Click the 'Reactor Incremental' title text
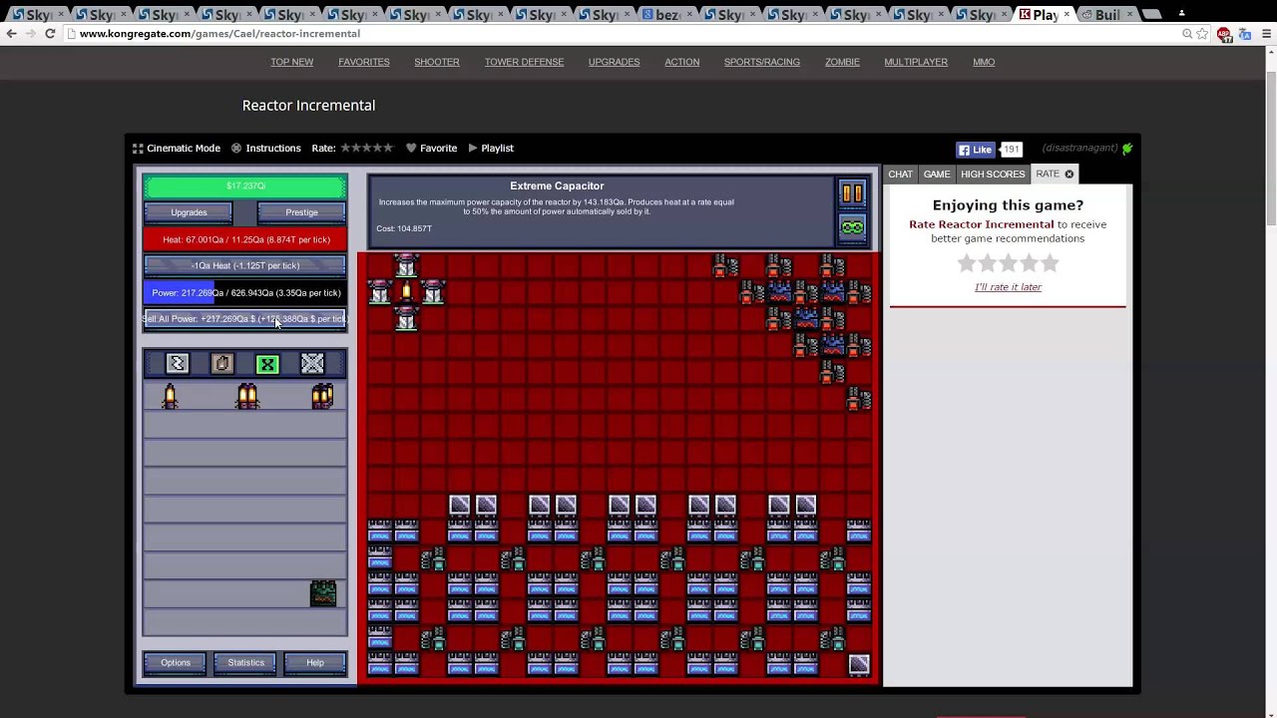 pos(308,105)
